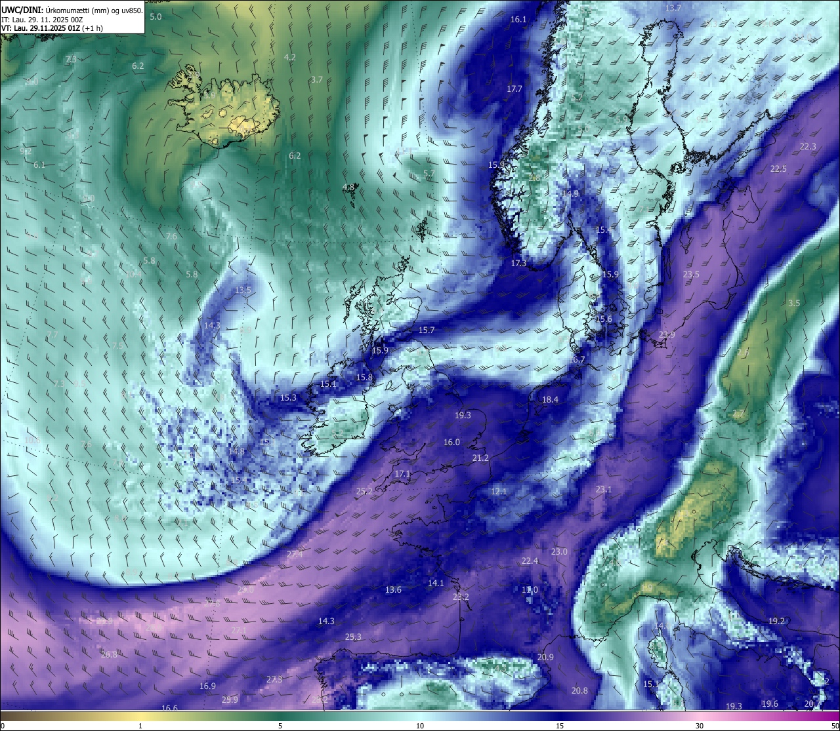Screen dimensions: 840x731
Task: Click the 16.1 value label
Action: pos(518,19)
